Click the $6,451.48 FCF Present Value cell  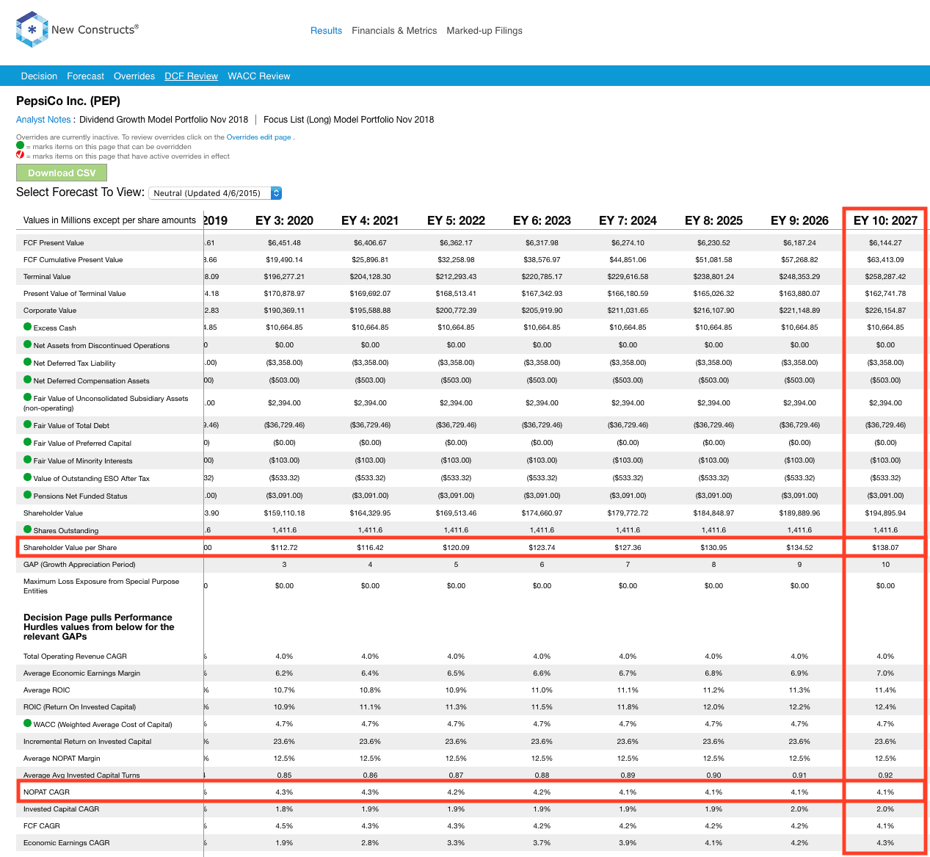tap(284, 243)
